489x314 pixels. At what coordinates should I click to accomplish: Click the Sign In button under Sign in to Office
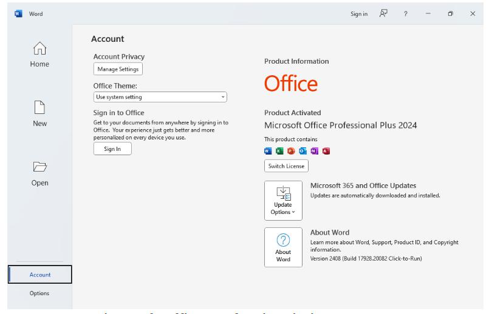click(x=112, y=149)
